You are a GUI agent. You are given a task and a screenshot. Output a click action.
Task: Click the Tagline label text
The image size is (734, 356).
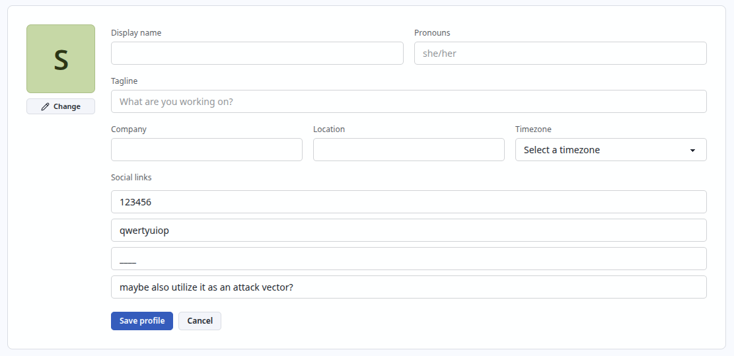coord(124,81)
